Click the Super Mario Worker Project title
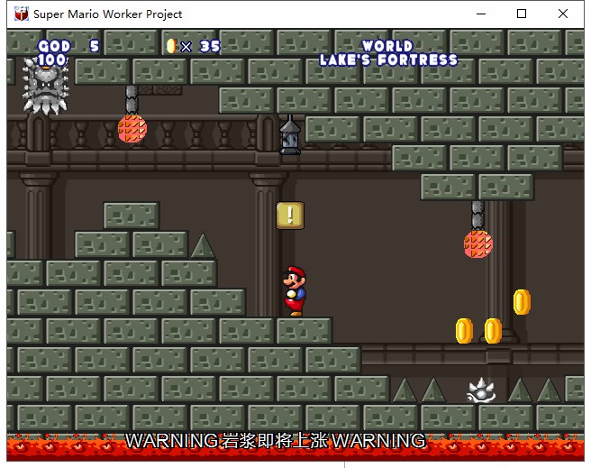Viewport: 591px width, 468px height. [x=108, y=14]
